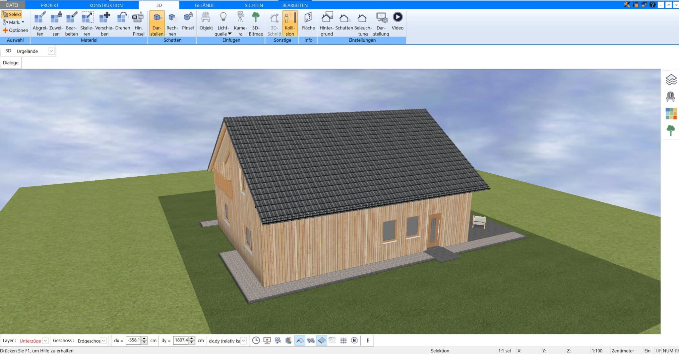Click the Drehen rotate material icon
Viewport: 679px width, 354px height.
(122, 23)
